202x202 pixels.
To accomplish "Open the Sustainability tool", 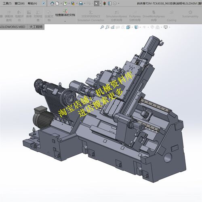I will 190,14.
